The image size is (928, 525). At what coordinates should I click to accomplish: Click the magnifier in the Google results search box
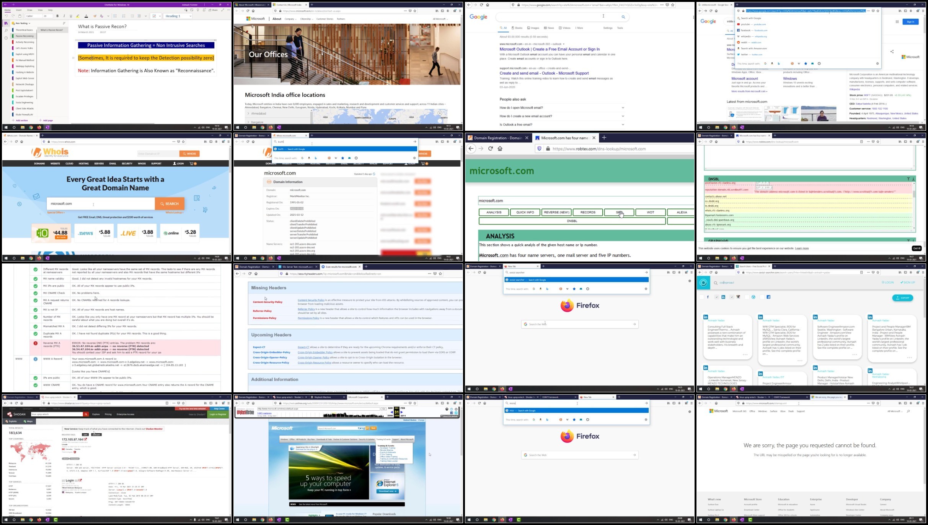tap(623, 17)
